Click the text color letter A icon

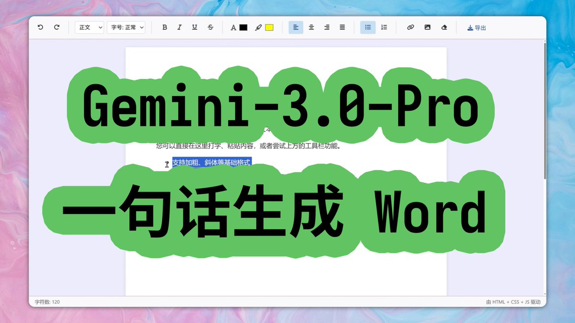coord(233,28)
